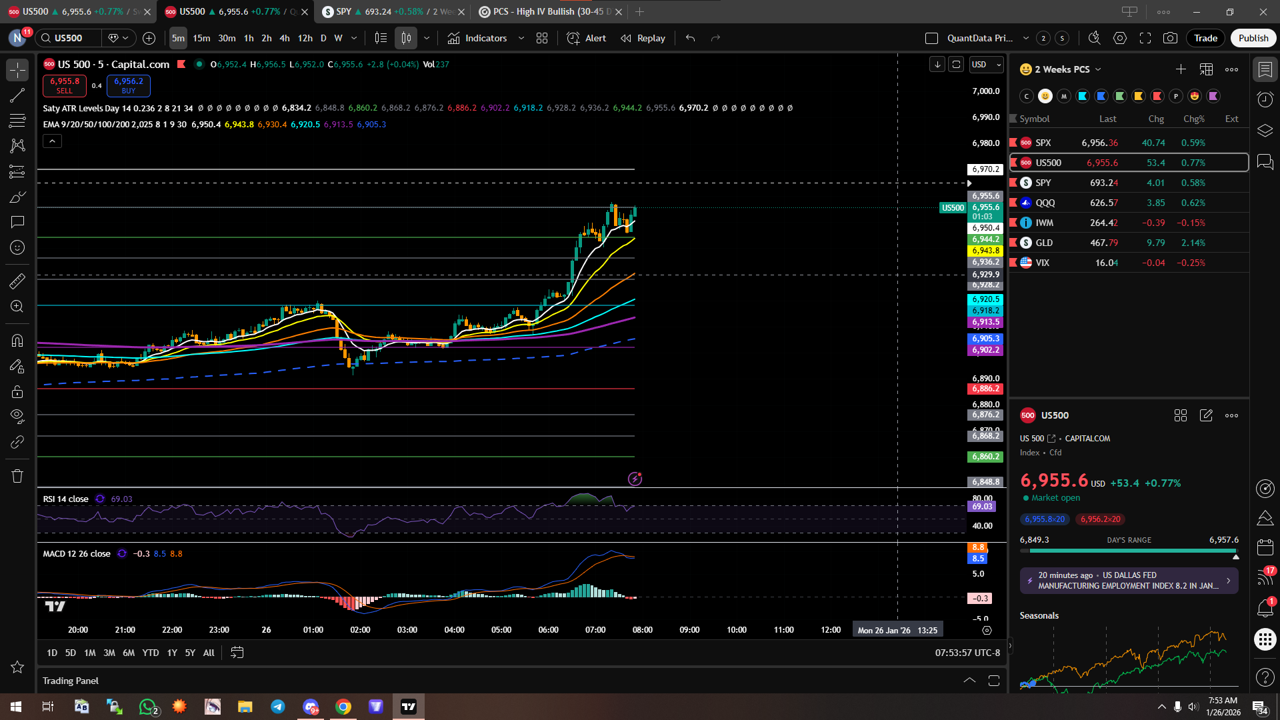Viewport: 1280px width, 720px height.
Task: Select the yellow smiley flag color filter
Action: click(x=1045, y=96)
